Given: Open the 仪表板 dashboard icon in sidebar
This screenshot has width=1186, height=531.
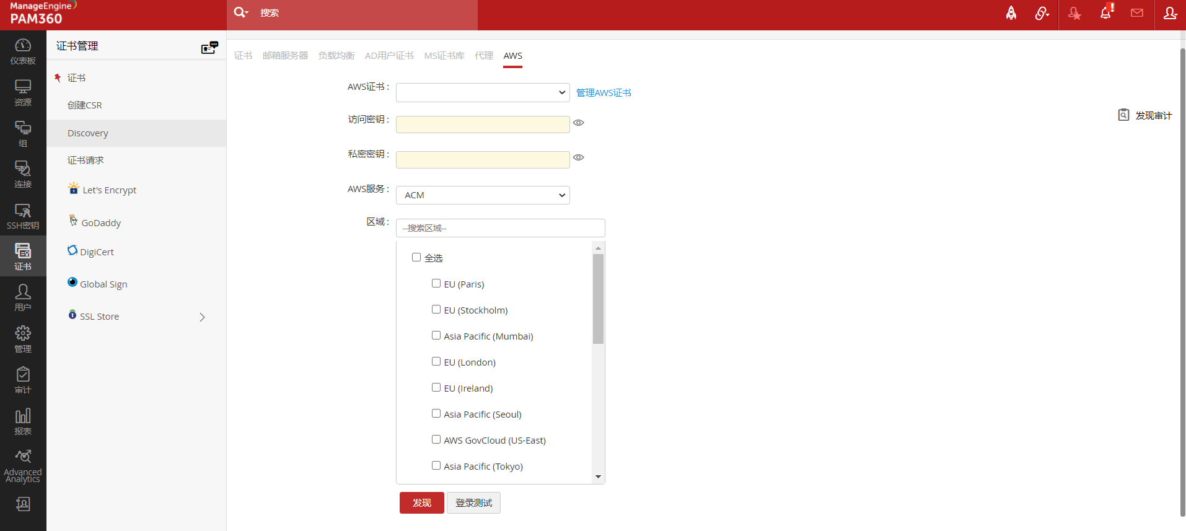Looking at the screenshot, I should 23,51.
